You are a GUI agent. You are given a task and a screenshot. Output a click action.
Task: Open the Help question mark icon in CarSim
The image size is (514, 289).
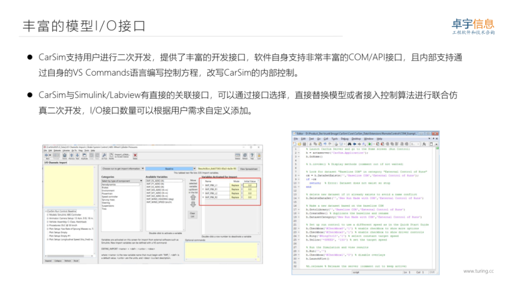(x=252, y=155)
